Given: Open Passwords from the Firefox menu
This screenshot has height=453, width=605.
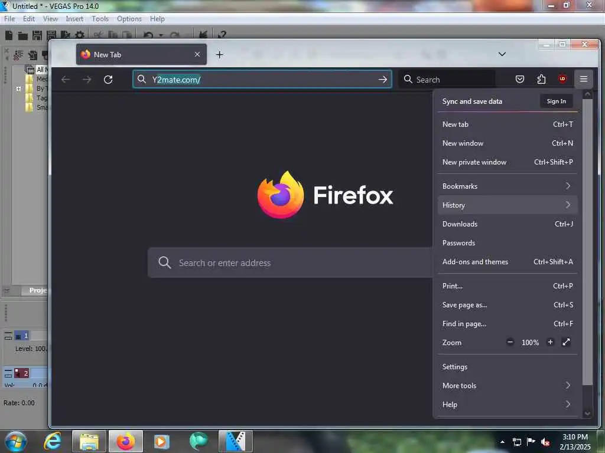Looking at the screenshot, I should pyautogui.click(x=508, y=242).
